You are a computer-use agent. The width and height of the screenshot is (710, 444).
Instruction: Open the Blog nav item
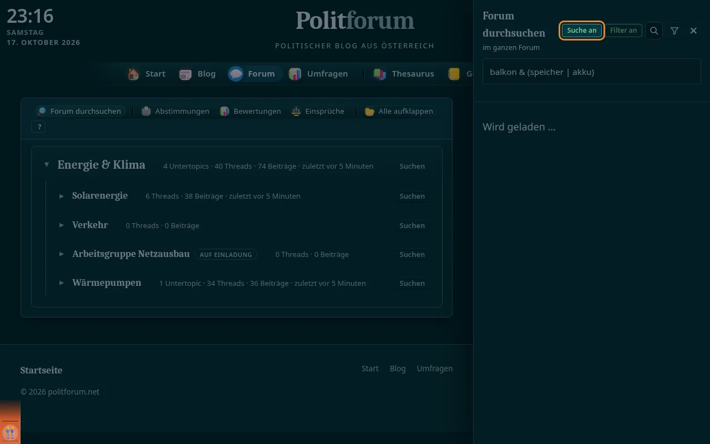(197, 74)
